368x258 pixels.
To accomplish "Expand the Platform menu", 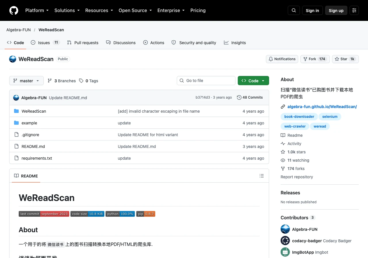I will tap(37, 10).
